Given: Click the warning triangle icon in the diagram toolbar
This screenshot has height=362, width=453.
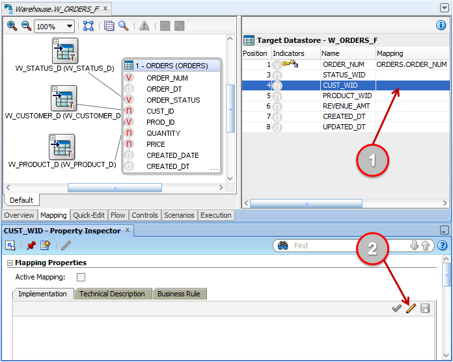Looking at the screenshot, I should click(x=144, y=26).
